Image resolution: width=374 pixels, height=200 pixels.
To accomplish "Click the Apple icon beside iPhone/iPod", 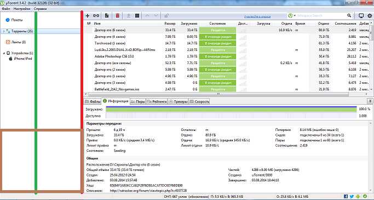I will 10,59.
